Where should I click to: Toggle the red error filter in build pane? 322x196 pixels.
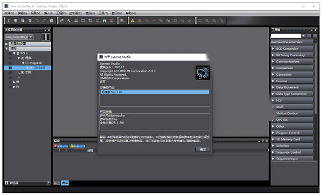tap(61, 146)
